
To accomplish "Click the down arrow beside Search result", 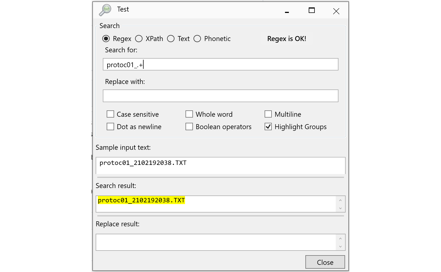I will coord(340,208).
